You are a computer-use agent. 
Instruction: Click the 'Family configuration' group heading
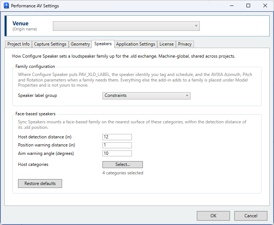(x=35, y=66)
